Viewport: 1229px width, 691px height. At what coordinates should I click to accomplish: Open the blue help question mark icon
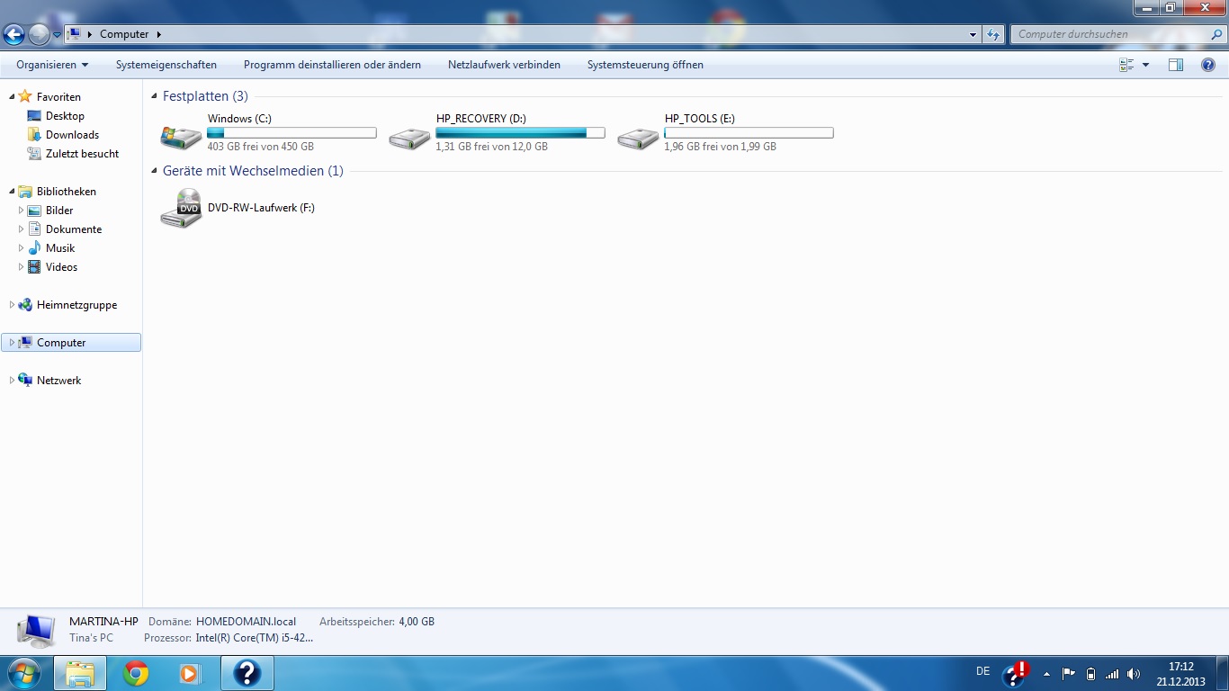(x=1208, y=65)
